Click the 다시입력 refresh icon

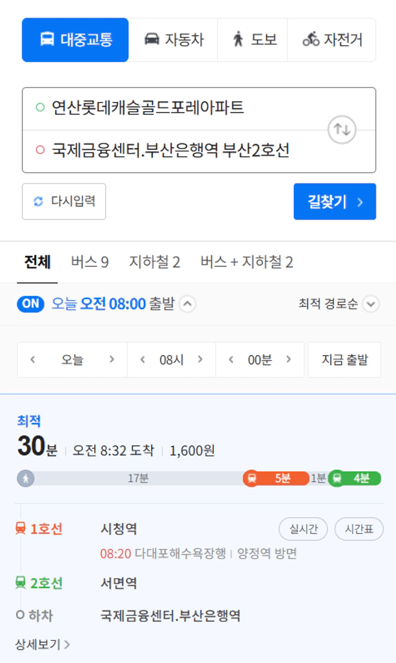[38, 201]
